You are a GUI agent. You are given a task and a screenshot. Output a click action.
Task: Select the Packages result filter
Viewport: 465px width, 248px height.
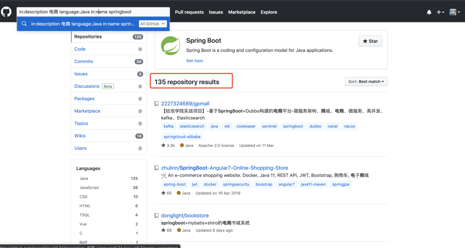(109, 99)
